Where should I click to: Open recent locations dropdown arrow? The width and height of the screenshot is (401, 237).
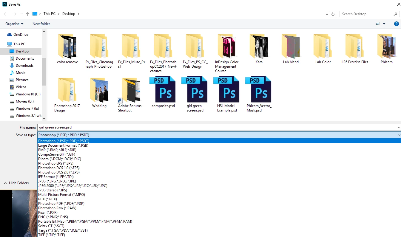[21, 14]
